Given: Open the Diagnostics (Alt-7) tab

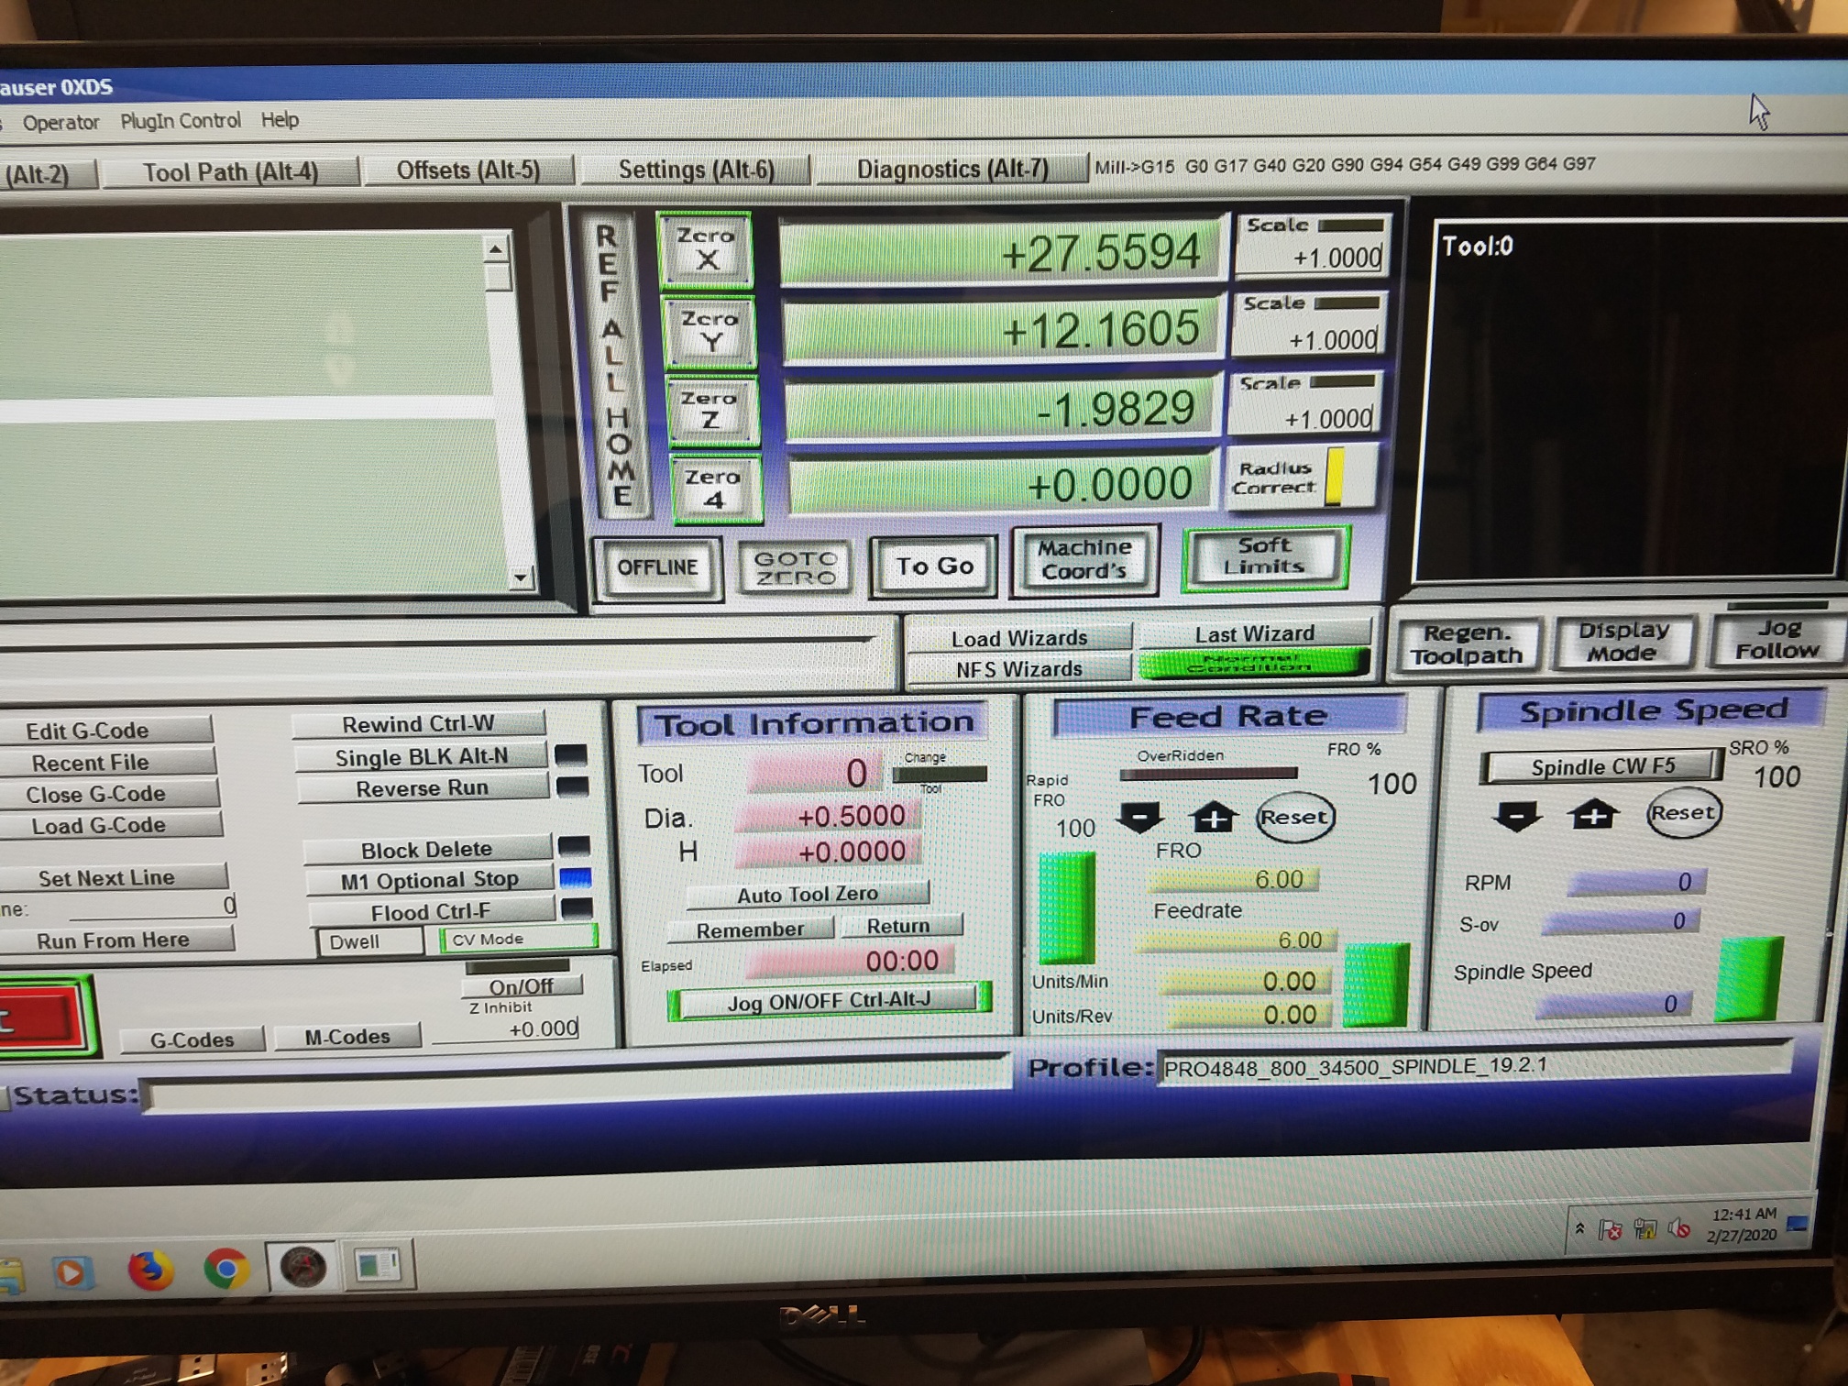Looking at the screenshot, I should tap(952, 169).
